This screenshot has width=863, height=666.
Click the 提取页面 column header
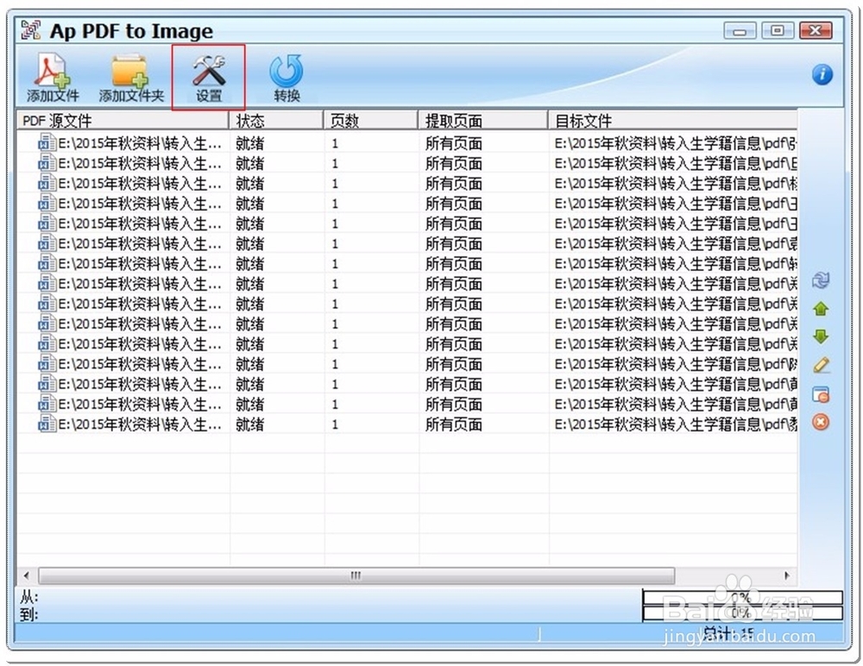[483, 120]
